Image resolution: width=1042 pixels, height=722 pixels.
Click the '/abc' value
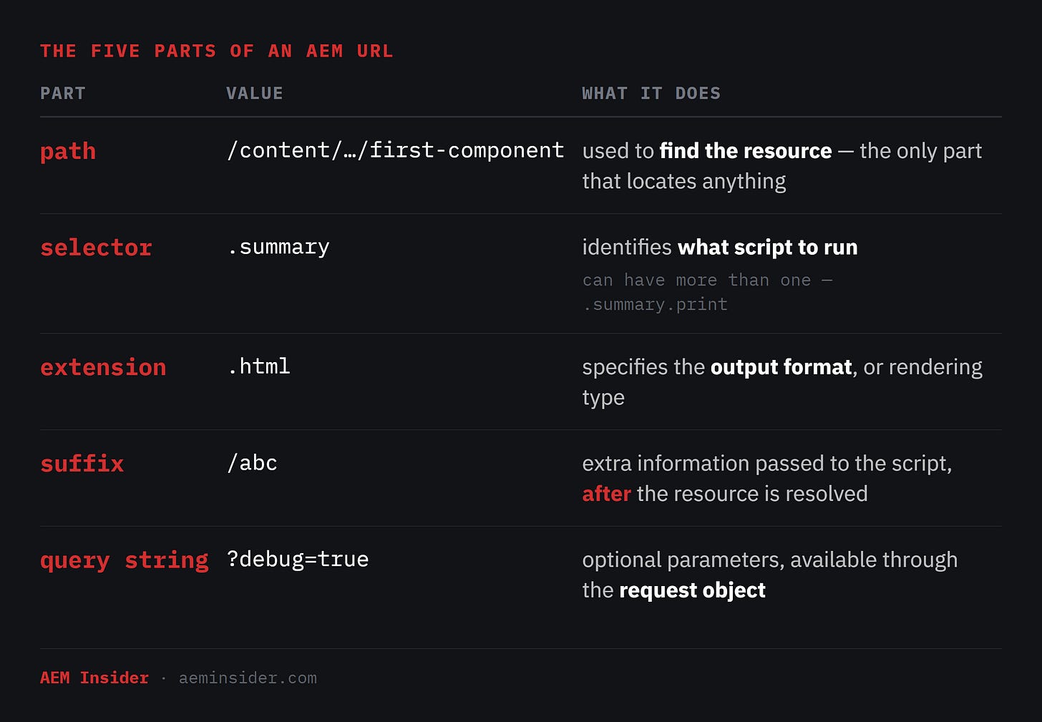[252, 463]
